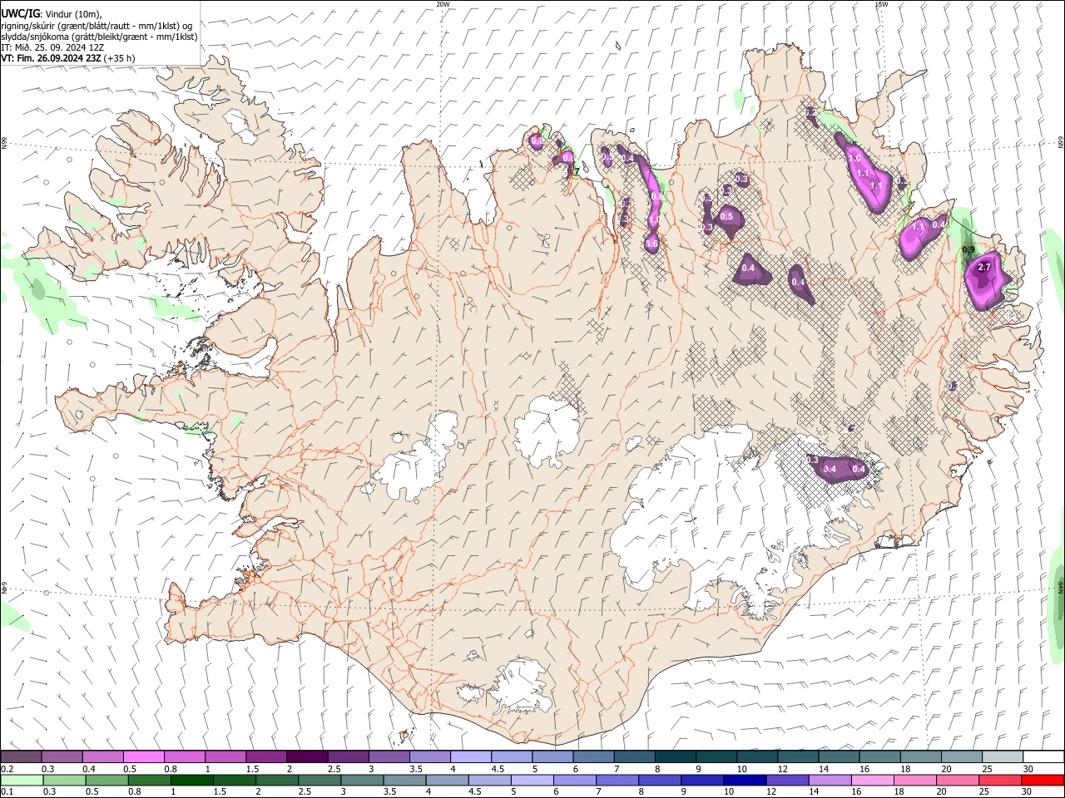1065x798 pixels.
Task: Click the 1.5 magenta swatch in upper legend row
Action: 266,757
